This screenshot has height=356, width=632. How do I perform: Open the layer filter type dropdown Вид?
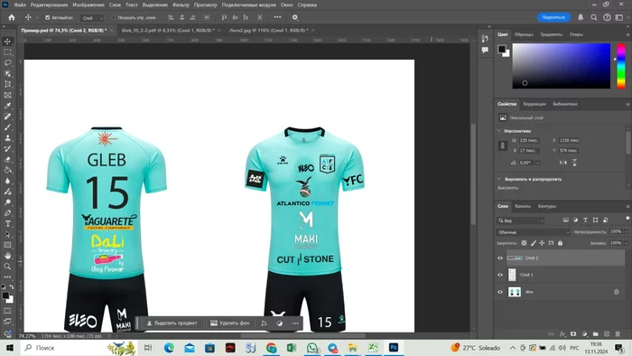coord(520,220)
